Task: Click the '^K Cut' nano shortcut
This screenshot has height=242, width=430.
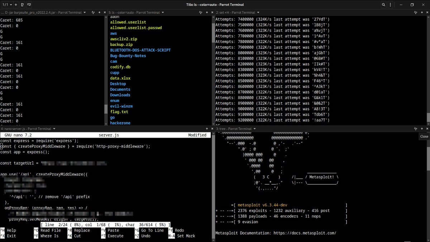Action: click(74, 236)
